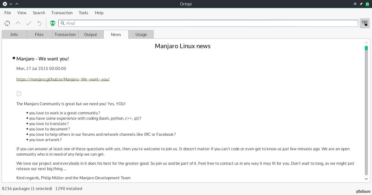
Task: Click the system upgrade up-arrow icon
Action: click(18, 23)
